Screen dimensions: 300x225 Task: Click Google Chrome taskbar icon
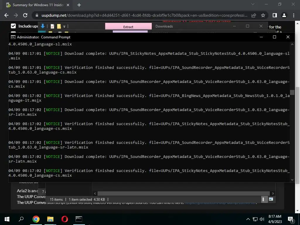(x=36, y=219)
